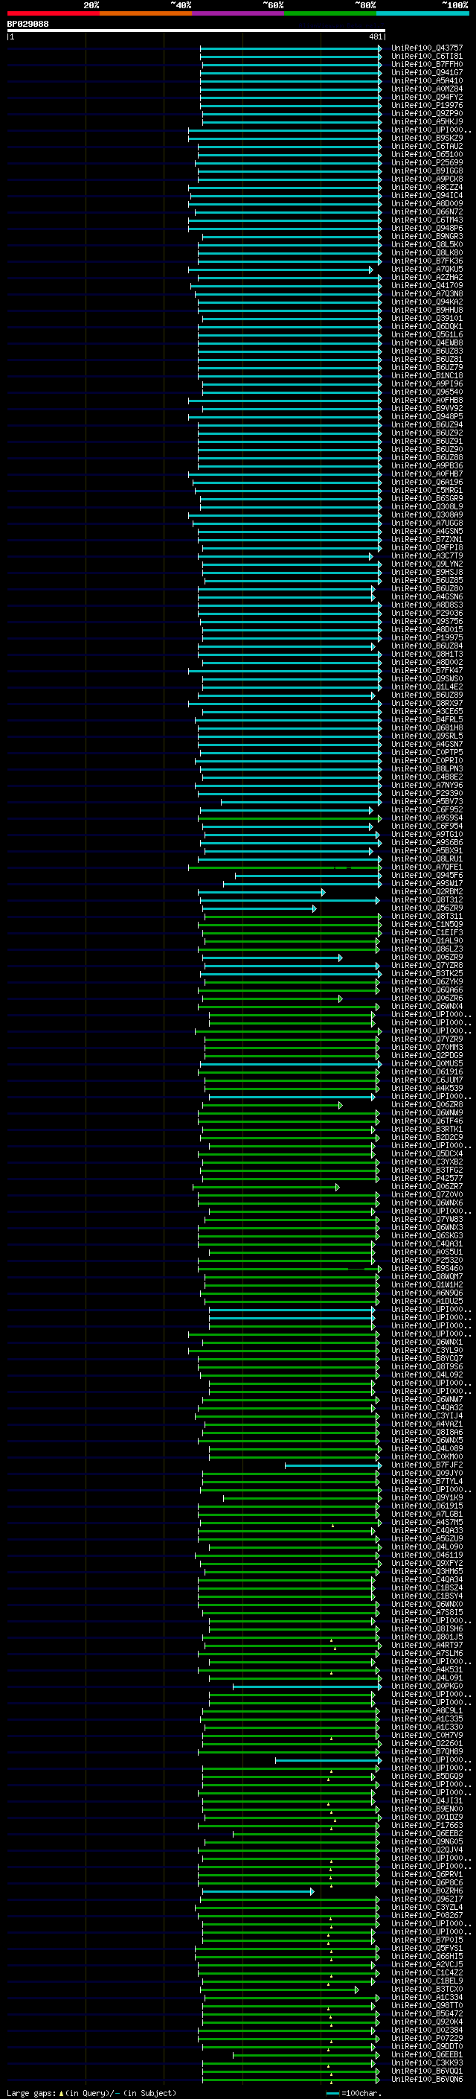
Task: Click the yellow Large gaps triangle legend icon
Action: click(61, 2092)
